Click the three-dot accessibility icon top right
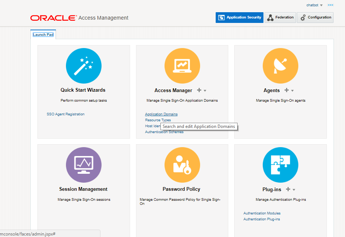The width and height of the screenshot is (345, 237). point(330,5)
